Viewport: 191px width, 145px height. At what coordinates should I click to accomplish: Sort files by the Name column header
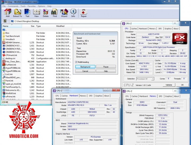[x=12, y=26]
